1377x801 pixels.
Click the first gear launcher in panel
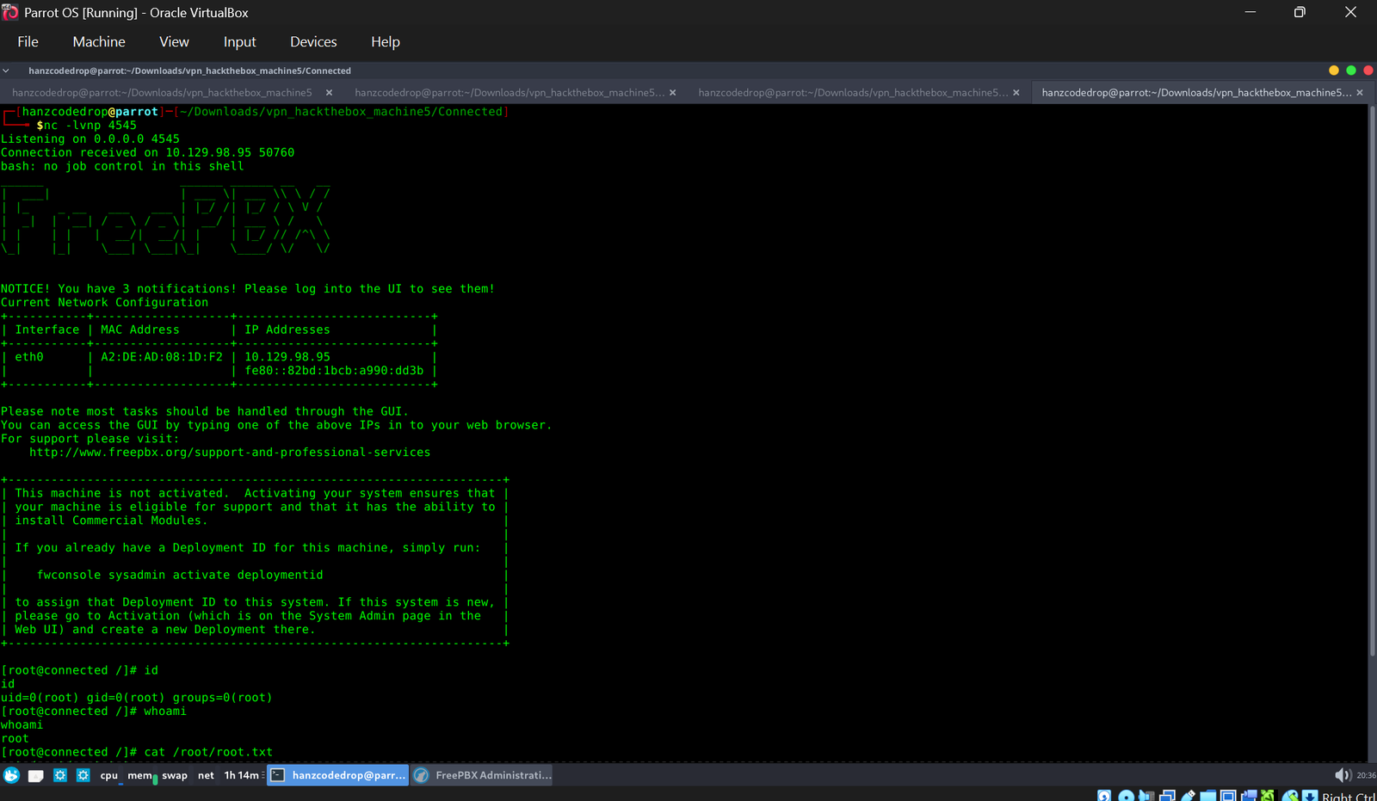(60, 775)
